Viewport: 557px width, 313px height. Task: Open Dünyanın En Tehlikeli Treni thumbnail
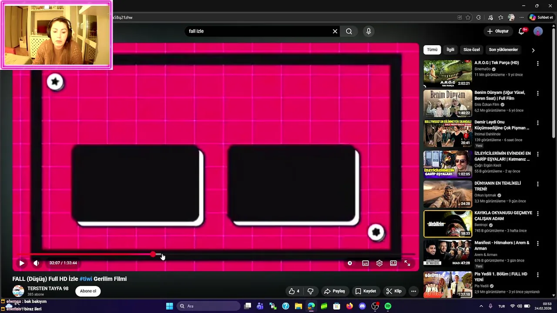[x=448, y=194]
